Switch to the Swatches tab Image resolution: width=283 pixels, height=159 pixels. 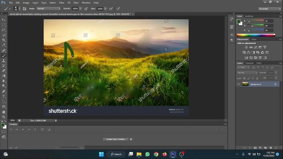(x=249, y=16)
